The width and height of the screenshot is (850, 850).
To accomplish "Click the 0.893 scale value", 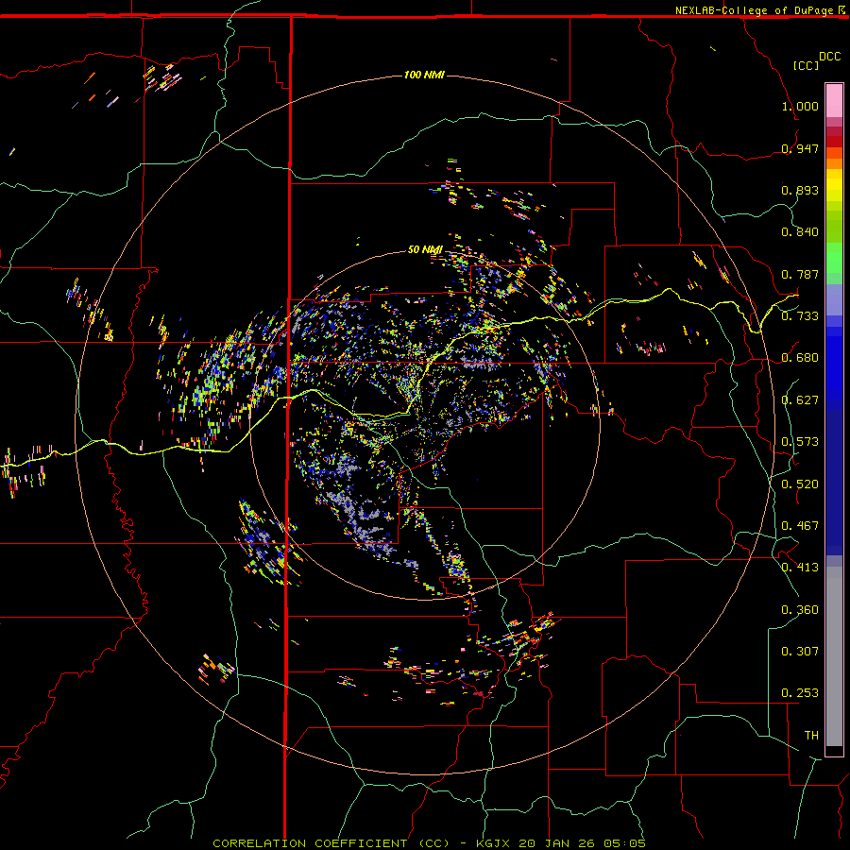I will coord(800,190).
